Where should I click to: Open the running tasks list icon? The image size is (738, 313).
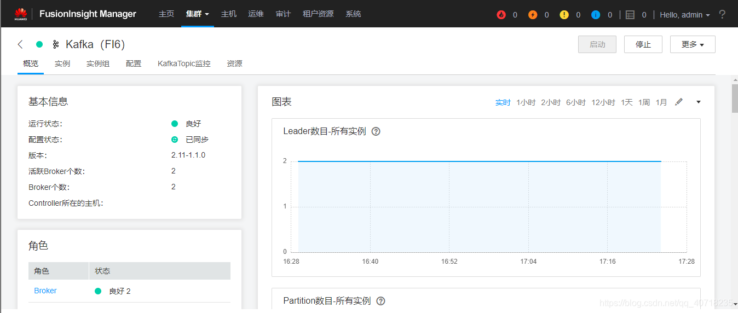630,15
